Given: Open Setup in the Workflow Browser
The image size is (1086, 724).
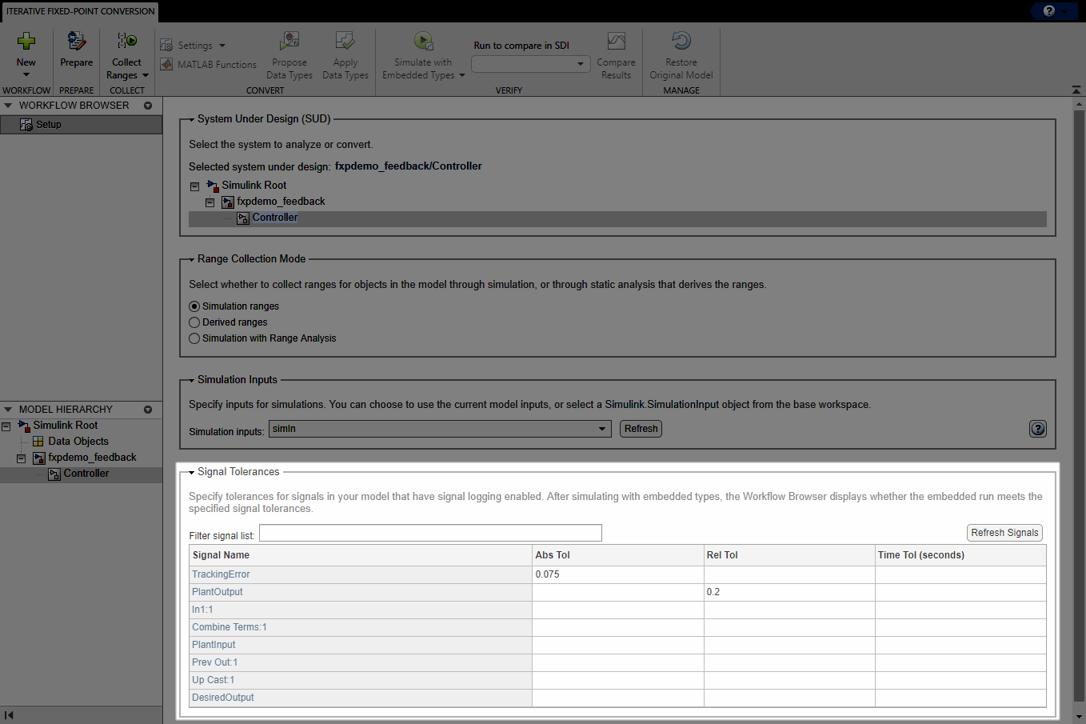Looking at the screenshot, I should (47, 124).
